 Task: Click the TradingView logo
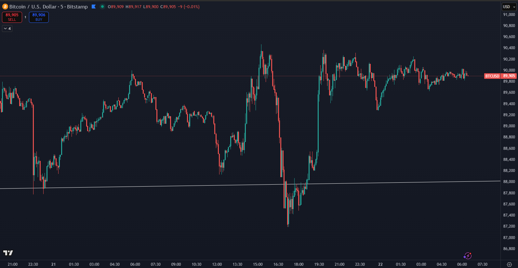click(8, 253)
